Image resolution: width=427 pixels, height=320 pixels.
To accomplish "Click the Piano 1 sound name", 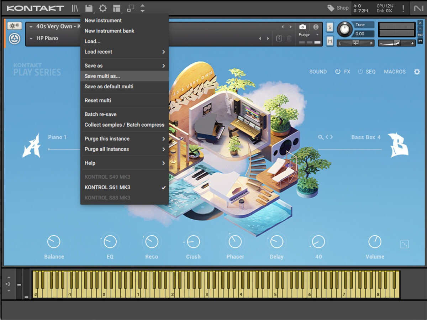I will click(57, 137).
